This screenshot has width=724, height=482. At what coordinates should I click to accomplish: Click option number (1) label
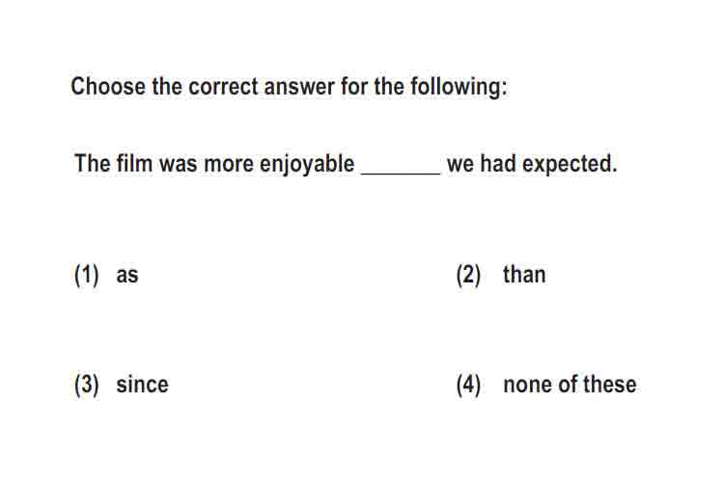point(86,275)
